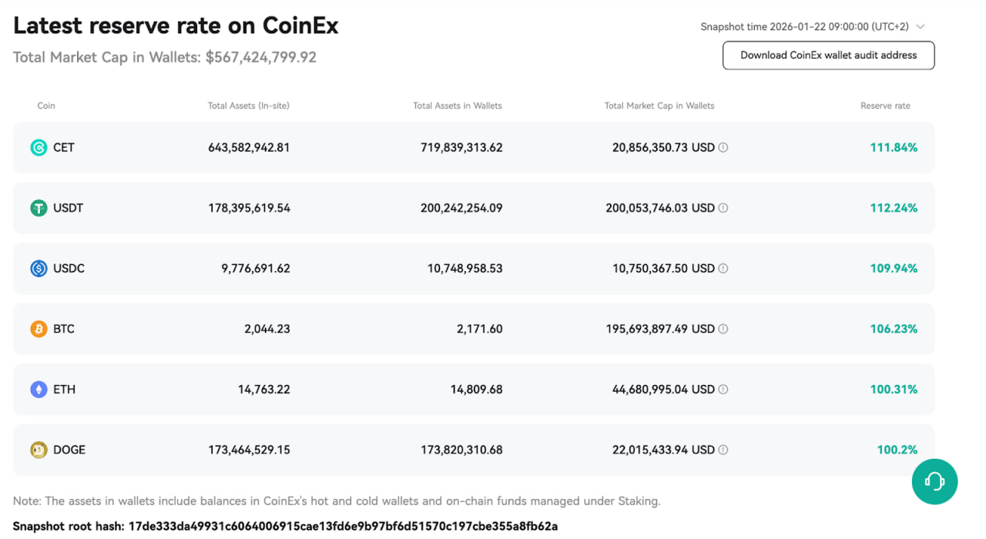
Task: Click info icon beside USDT market cap
Action: point(723,208)
